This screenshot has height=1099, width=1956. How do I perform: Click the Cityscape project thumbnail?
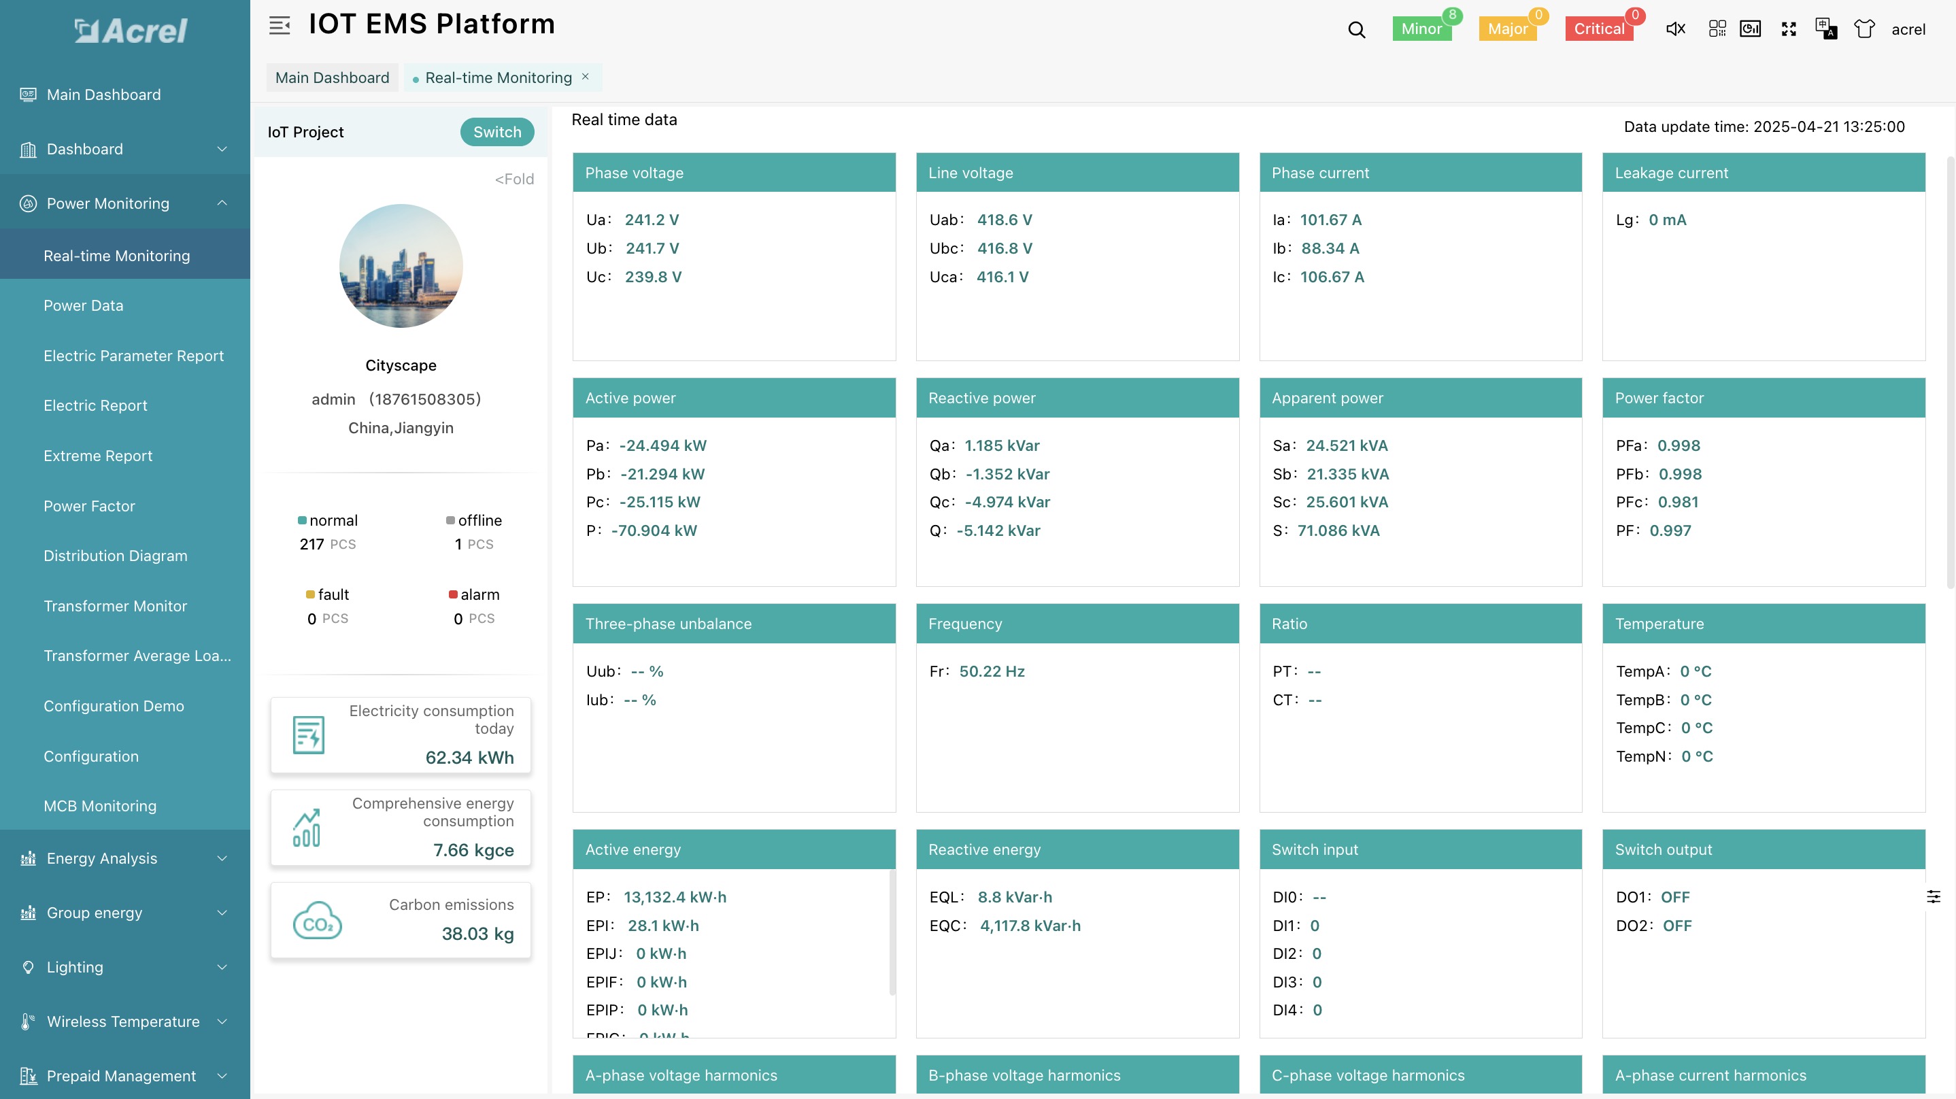401,266
